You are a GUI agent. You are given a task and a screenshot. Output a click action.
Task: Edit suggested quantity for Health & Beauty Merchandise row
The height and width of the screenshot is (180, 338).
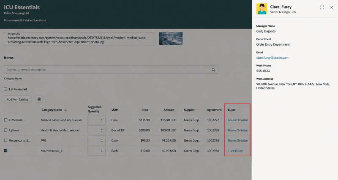tap(96, 130)
